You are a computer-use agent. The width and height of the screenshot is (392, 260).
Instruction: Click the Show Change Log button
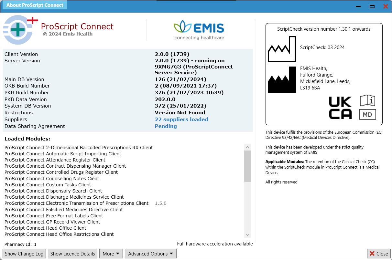pyautogui.click(x=24, y=254)
